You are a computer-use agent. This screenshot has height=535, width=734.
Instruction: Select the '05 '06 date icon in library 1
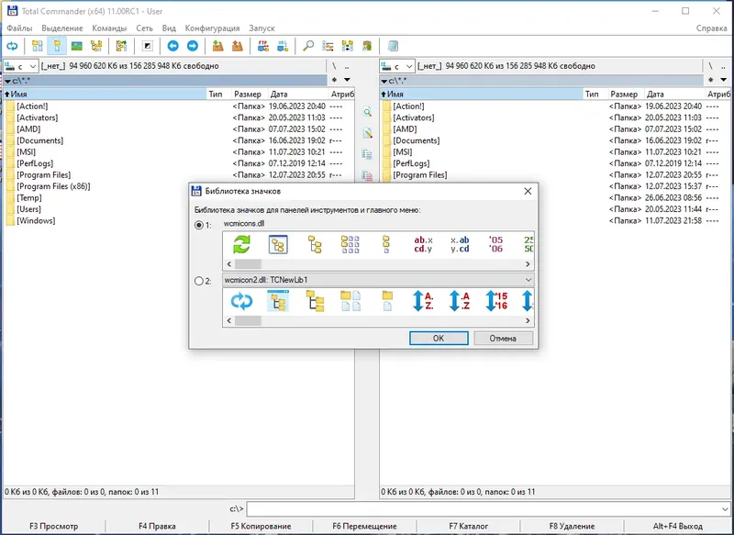(495, 244)
